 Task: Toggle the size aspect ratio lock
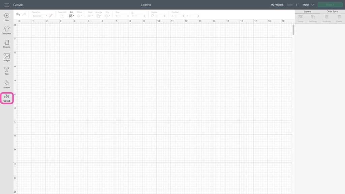pyautogui.click(x=132, y=13)
